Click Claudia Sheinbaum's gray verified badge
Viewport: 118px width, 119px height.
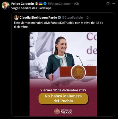pyautogui.click(x=59, y=17)
